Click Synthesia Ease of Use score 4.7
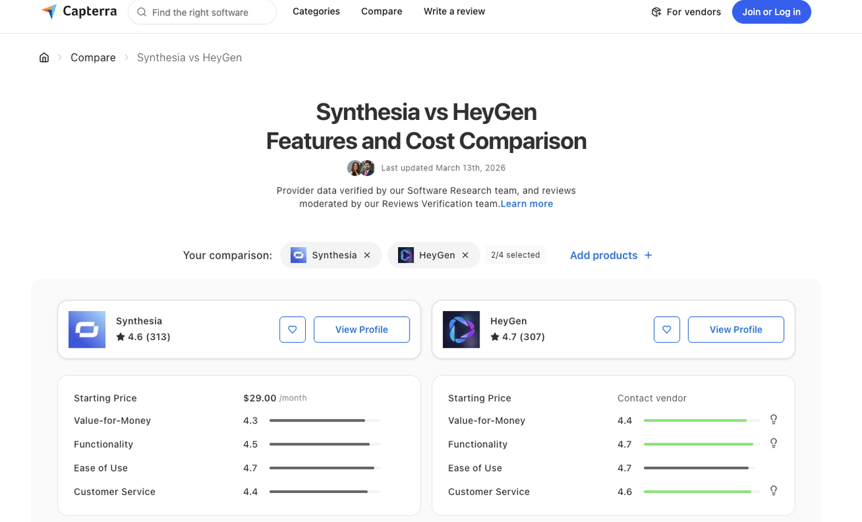The image size is (862, 522). click(x=251, y=468)
